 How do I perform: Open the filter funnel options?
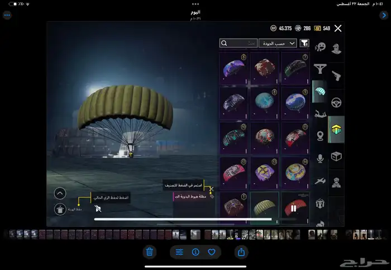(x=304, y=43)
